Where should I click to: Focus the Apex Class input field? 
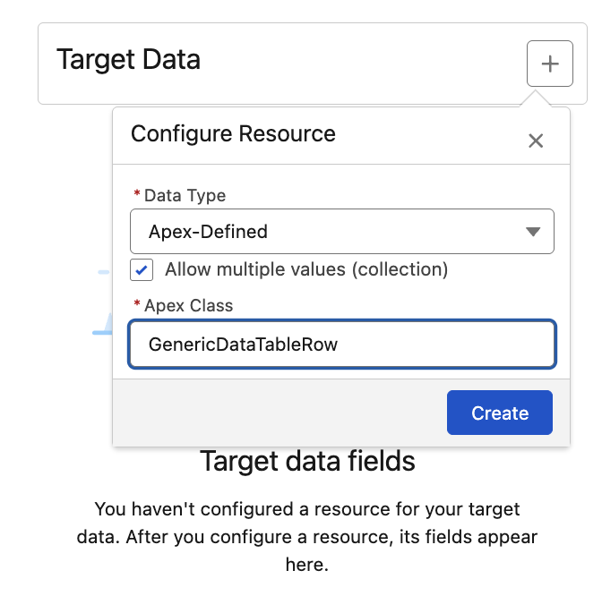341,345
